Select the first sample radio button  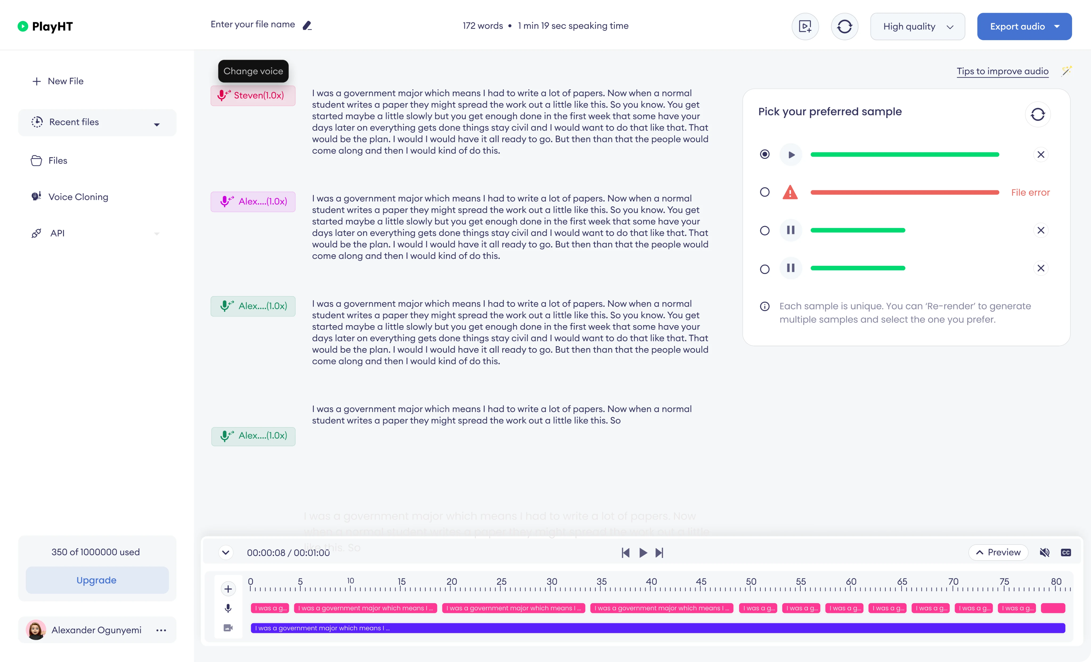tap(765, 154)
